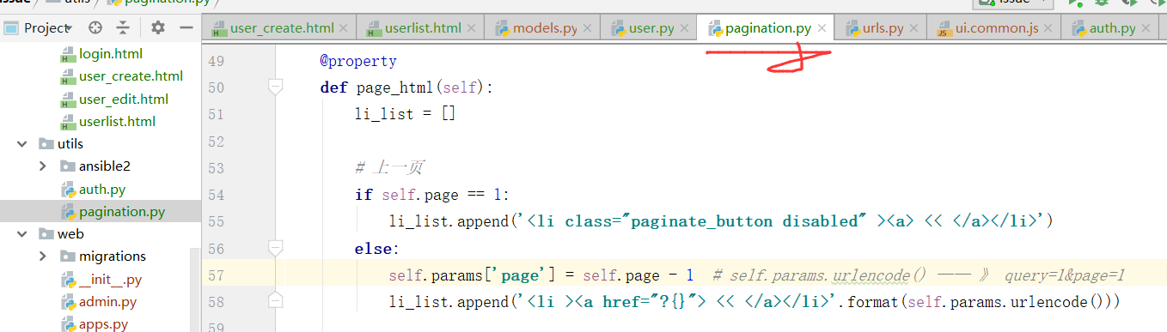Screen dimensions: 1167x332
Task: Select apps.py in project tree
Action: point(104,323)
